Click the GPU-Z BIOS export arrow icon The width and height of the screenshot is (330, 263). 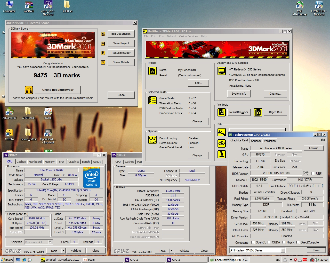click(x=305, y=173)
